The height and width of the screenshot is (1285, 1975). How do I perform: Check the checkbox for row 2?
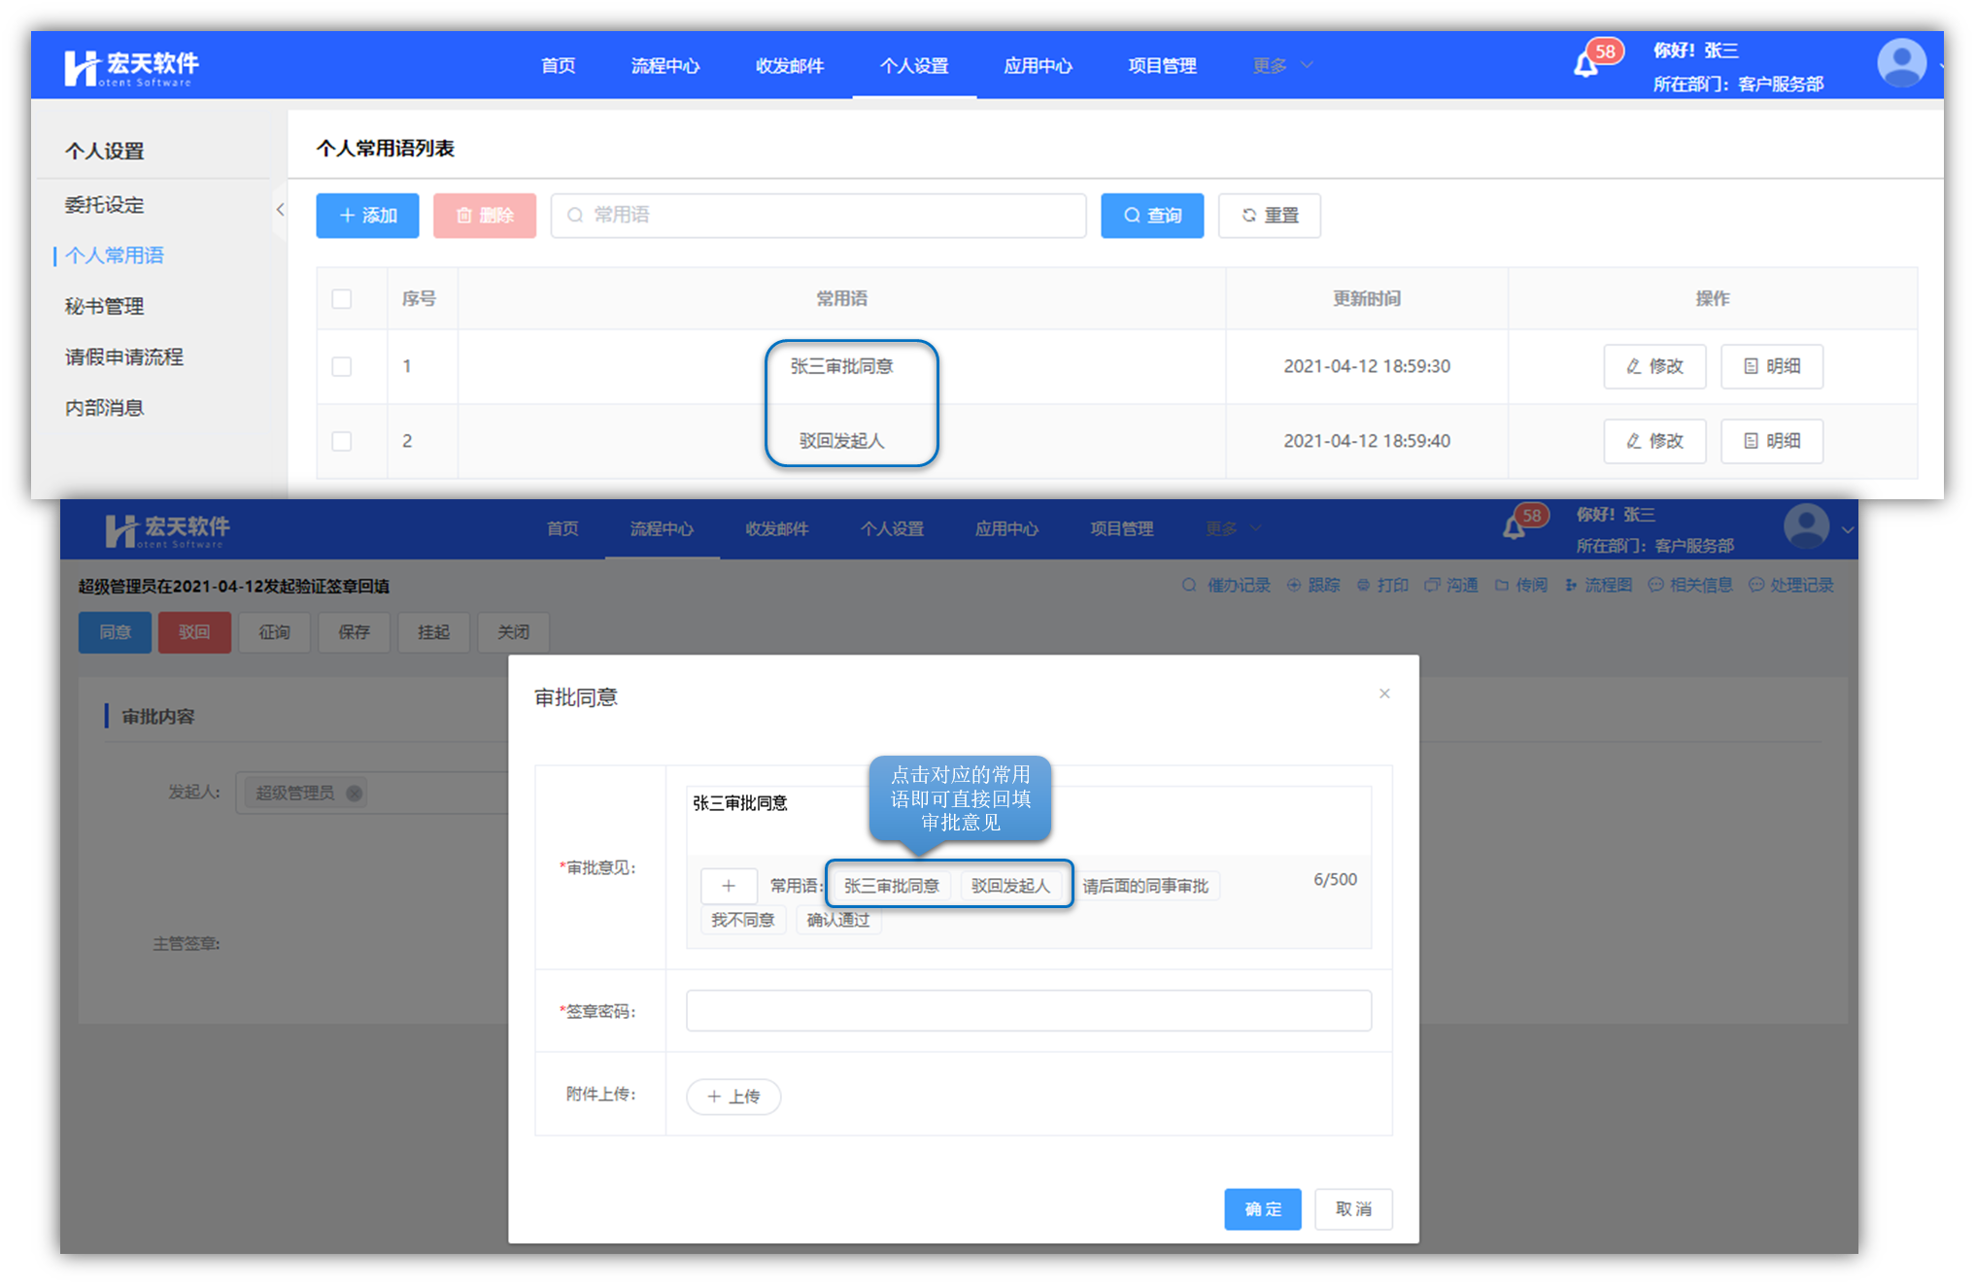click(x=341, y=441)
